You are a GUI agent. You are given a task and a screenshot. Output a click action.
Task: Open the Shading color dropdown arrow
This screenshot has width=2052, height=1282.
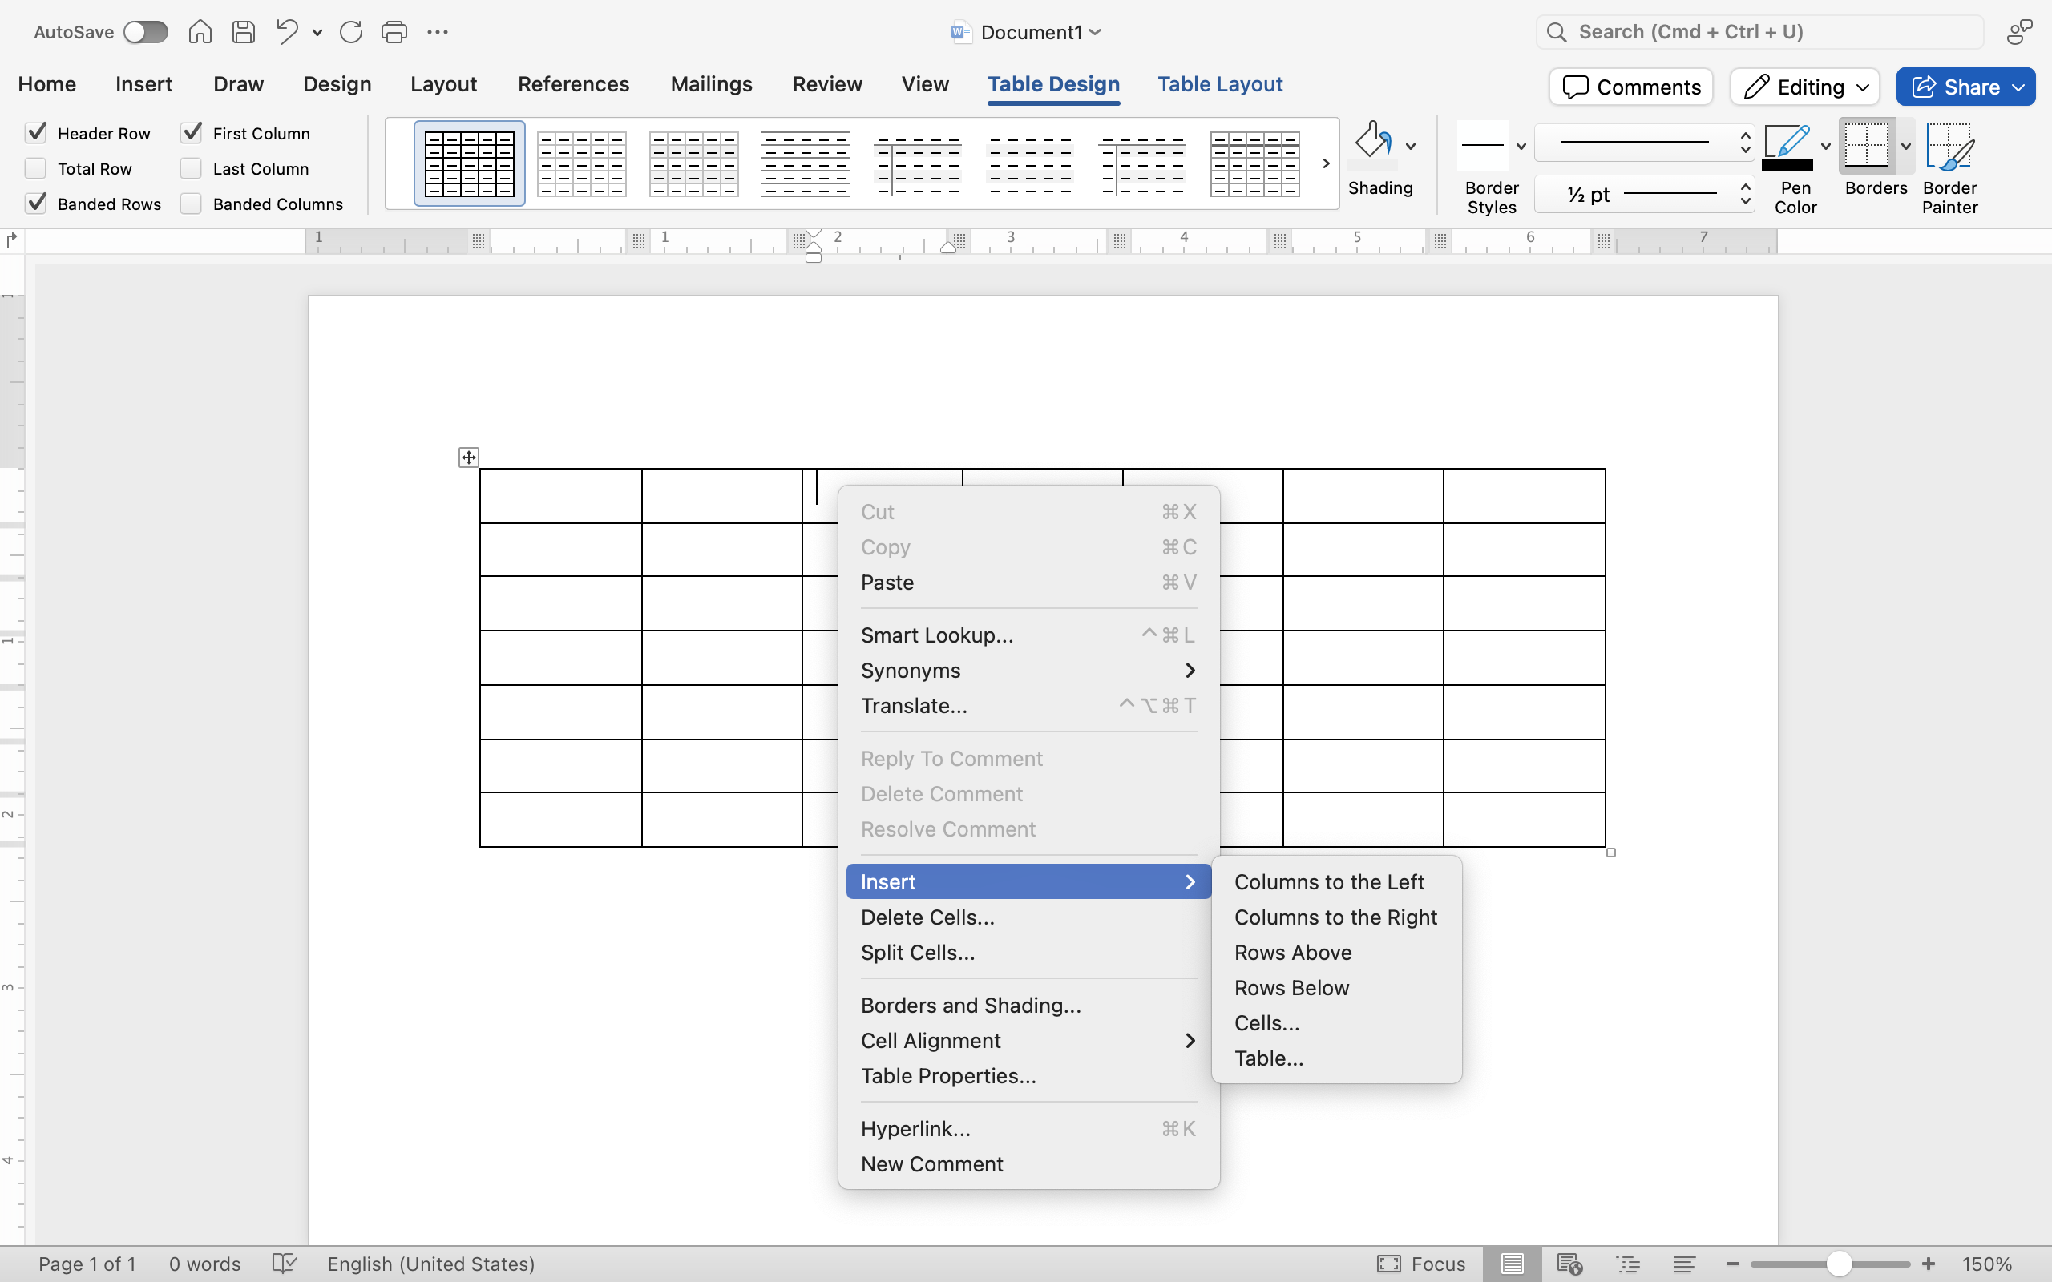click(x=1411, y=146)
